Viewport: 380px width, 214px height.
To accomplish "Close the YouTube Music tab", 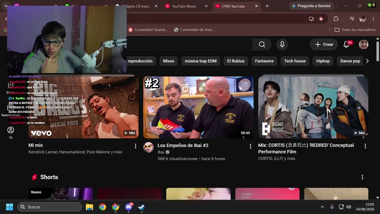I will [x=206, y=6].
